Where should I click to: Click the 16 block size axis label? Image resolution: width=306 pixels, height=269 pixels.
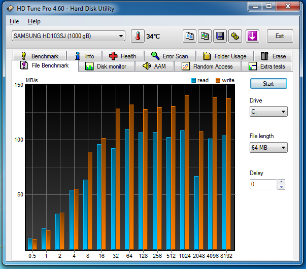tap(101, 256)
